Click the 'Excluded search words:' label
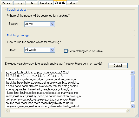The width and height of the screenshot is (139, 118). pos(19,64)
